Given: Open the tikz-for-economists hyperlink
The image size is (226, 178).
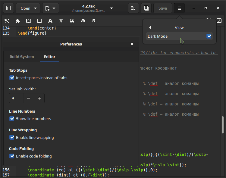Looking at the screenshot, I should (179, 53).
